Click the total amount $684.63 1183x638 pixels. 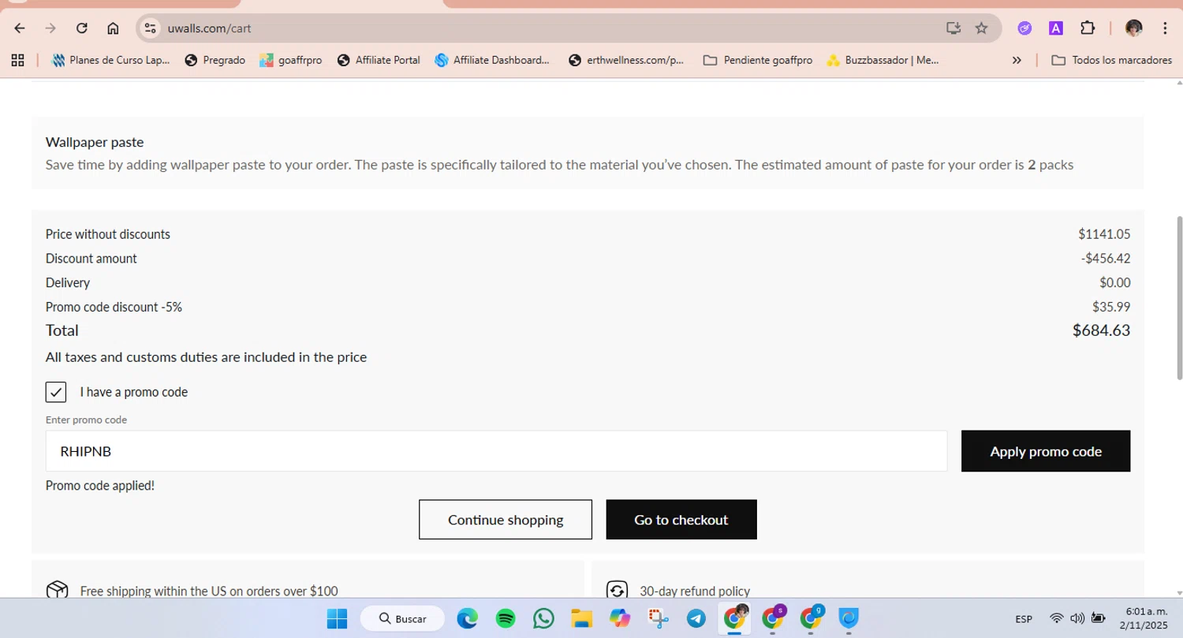pyautogui.click(x=1101, y=330)
